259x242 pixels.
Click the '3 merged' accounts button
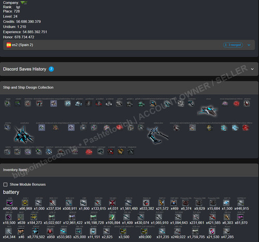(233, 45)
